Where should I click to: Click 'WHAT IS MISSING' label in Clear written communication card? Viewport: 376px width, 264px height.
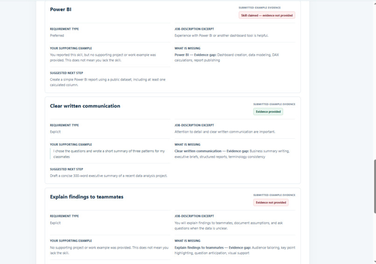(187, 144)
